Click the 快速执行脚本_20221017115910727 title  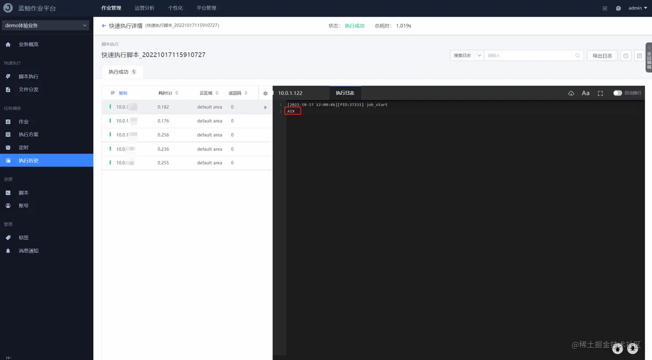pyautogui.click(x=153, y=55)
